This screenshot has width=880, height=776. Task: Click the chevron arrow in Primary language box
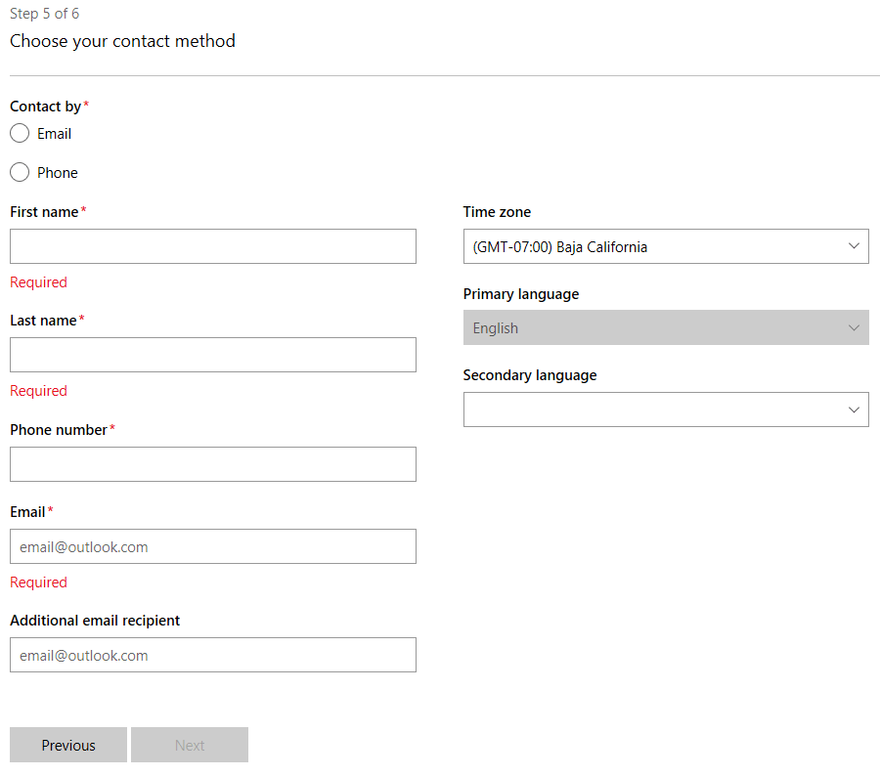click(x=854, y=328)
